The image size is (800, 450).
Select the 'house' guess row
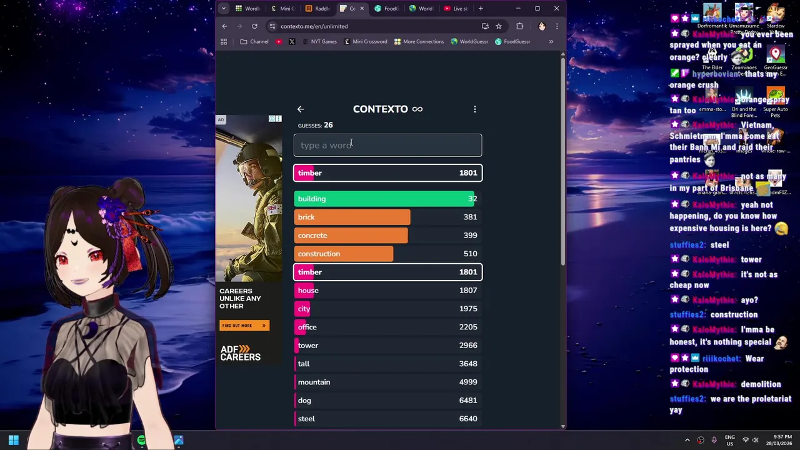[387, 291]
